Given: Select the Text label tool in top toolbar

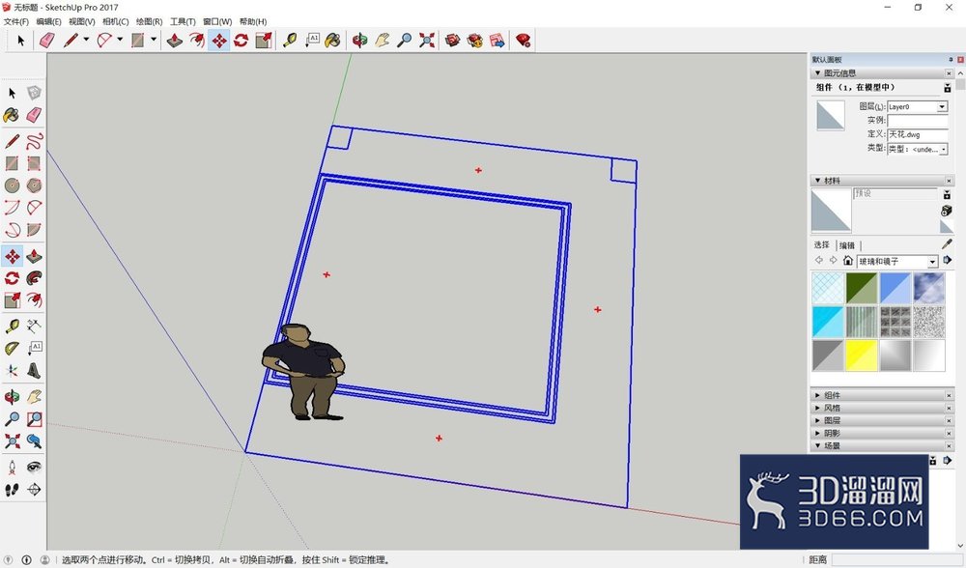Looking at the screenshot, I should tap(312, 40).
